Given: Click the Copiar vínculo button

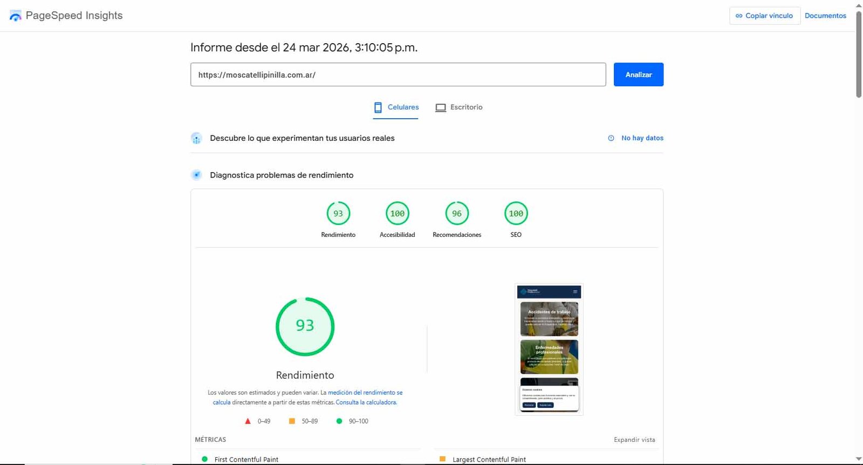Looking at the screenshot, I should (764, 16).
